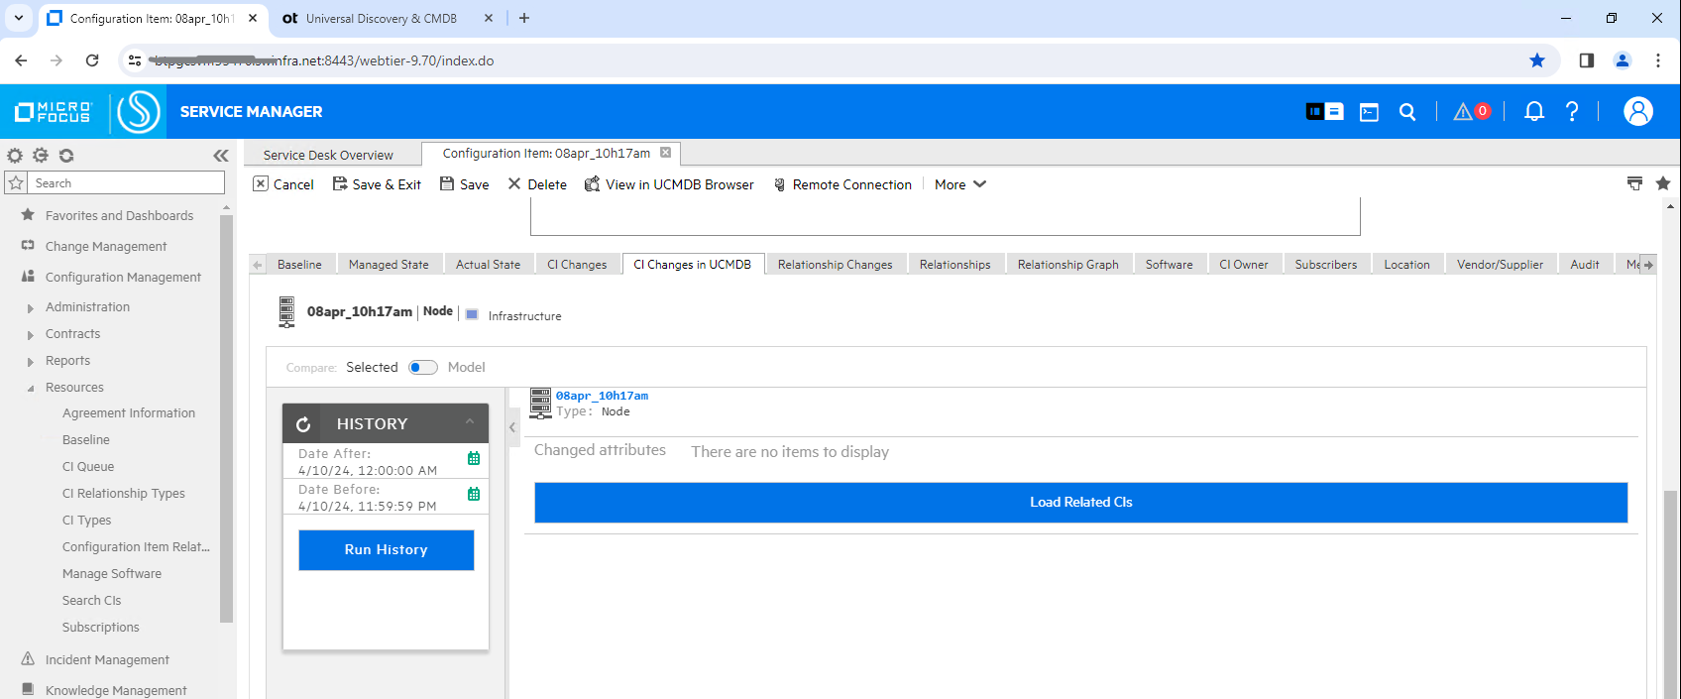Expand the More dropdown menu

959,184
